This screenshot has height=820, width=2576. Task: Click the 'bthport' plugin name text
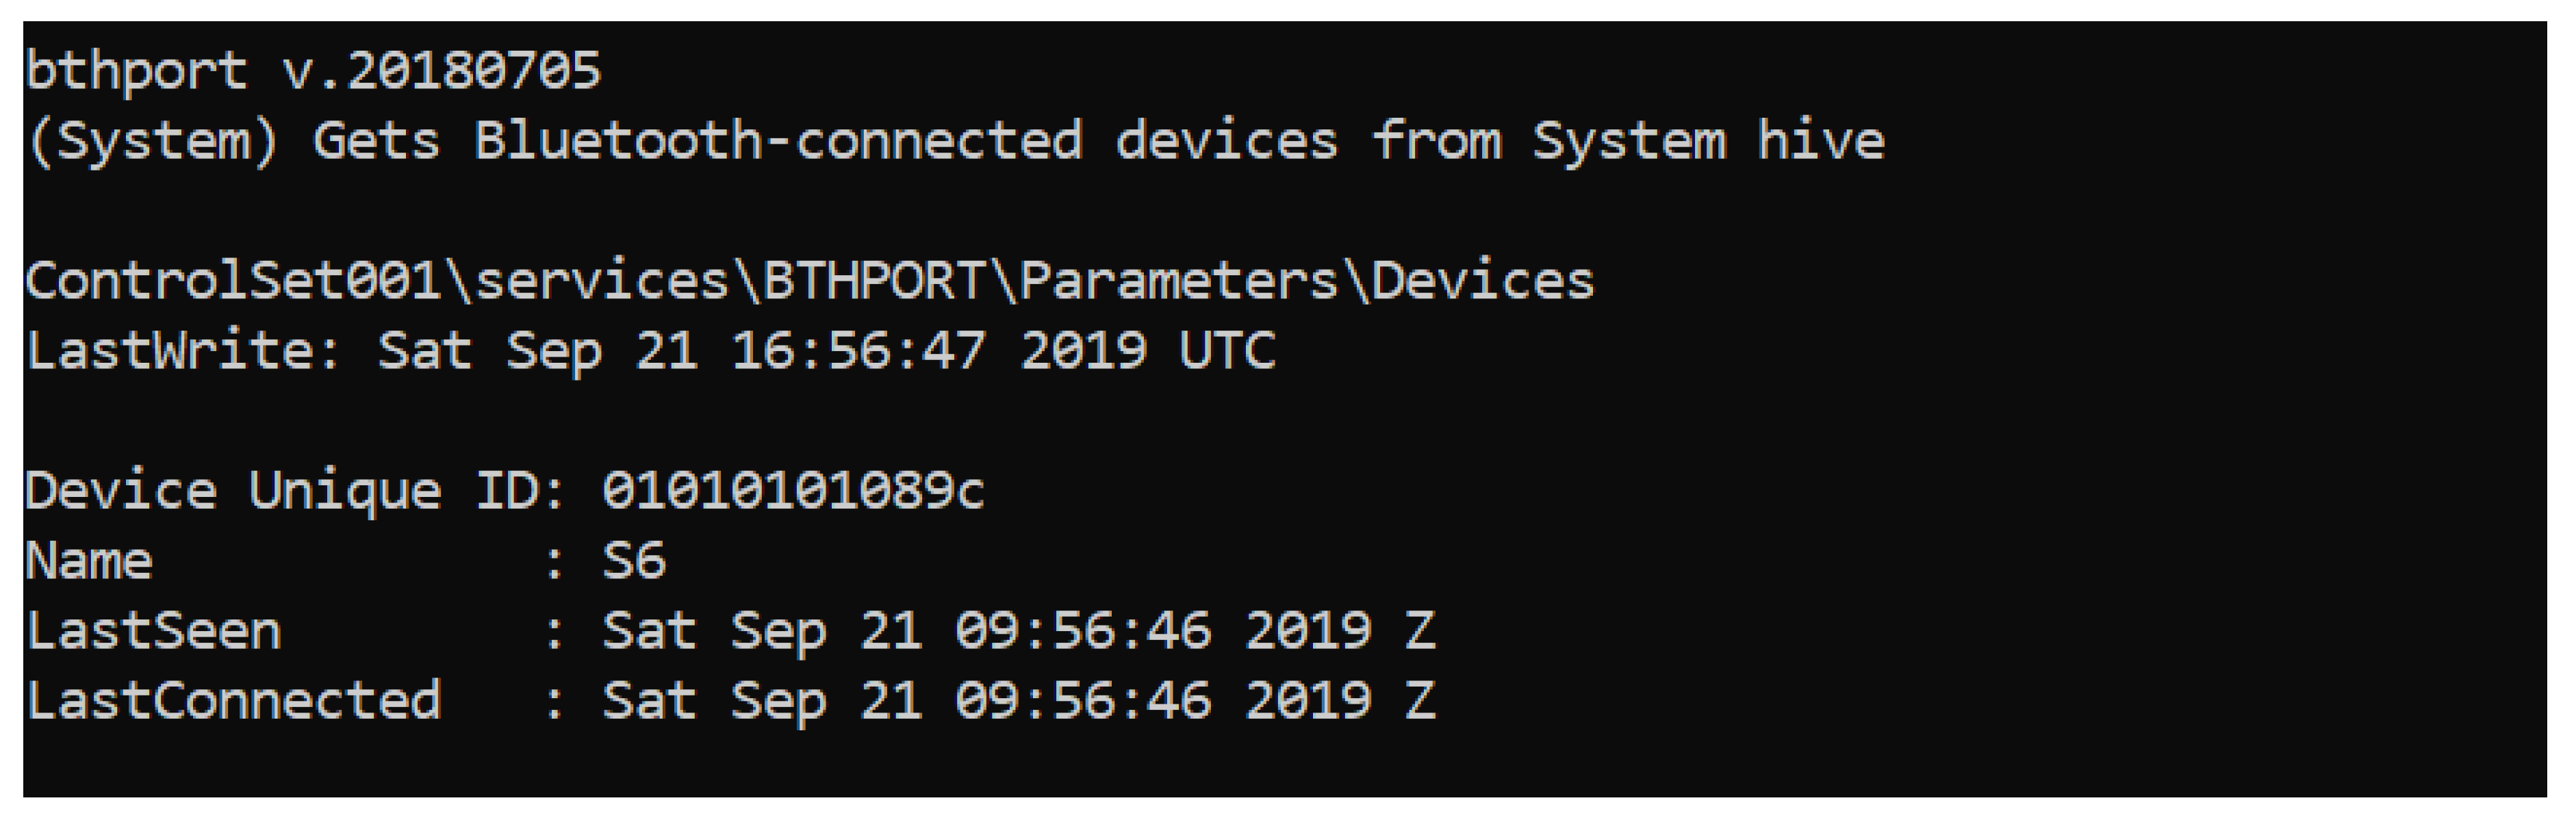135,72
